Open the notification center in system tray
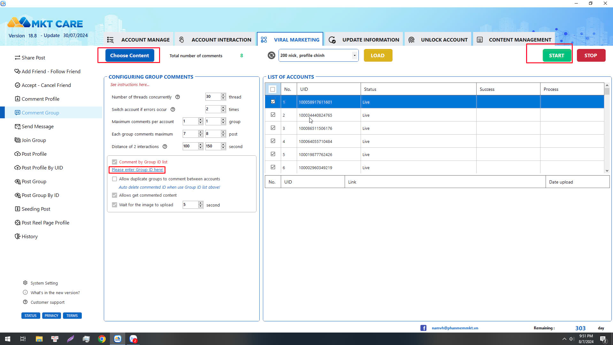613x345 pixels. tap(603, 339)
